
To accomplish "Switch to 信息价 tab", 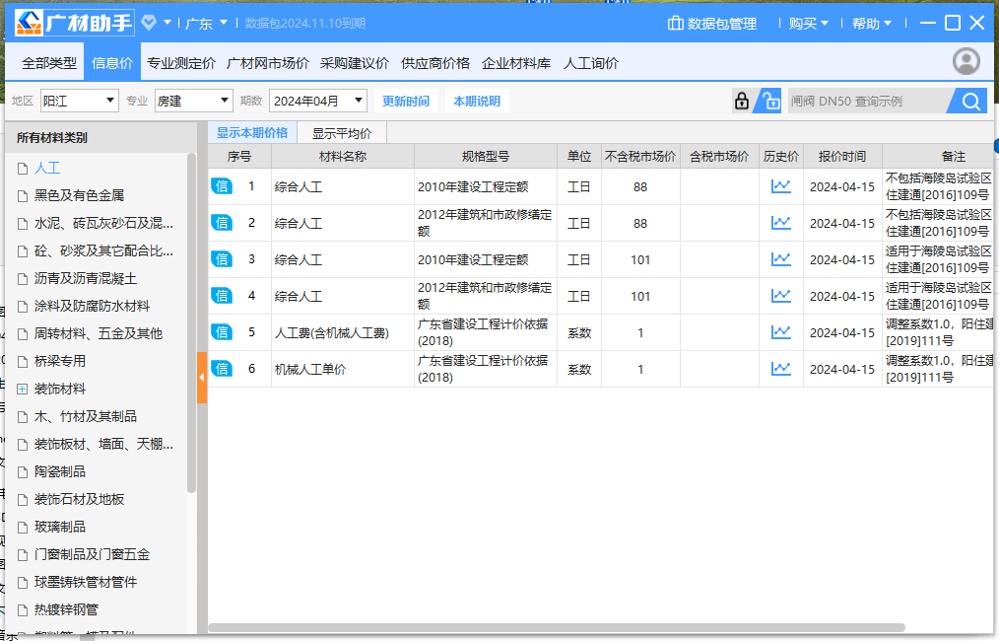I will [112, 62].
